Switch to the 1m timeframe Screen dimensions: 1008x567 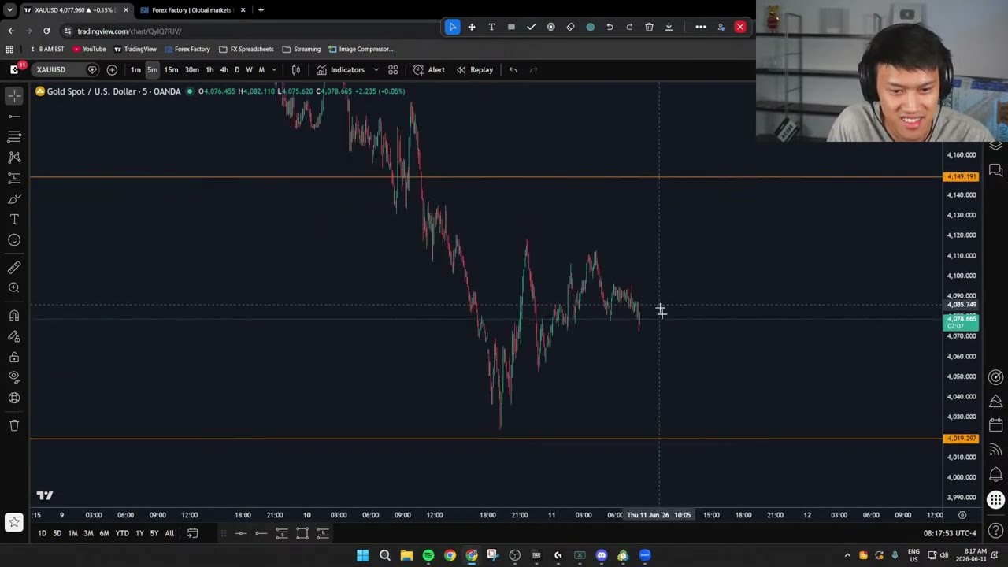click(135, 69)
